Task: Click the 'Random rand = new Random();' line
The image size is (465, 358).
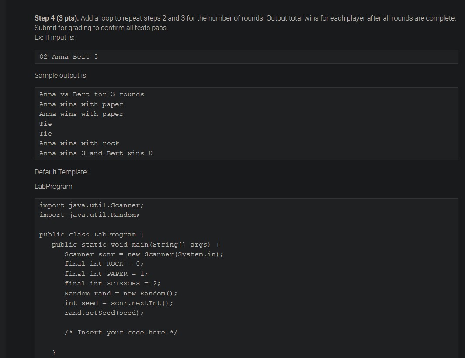Action: 121,294
